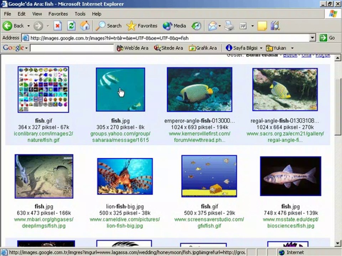Open iconlibrary.com fish.gif icon grid thumbnail
Screen dimensions: 342x256
tap(43, 90)
